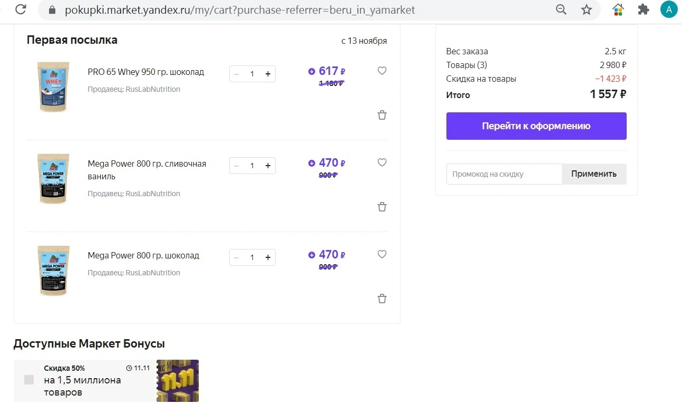Focus the Промокод на скидку field
The height and width of the screenshot is (404, 682).
[x=504, y=174]
